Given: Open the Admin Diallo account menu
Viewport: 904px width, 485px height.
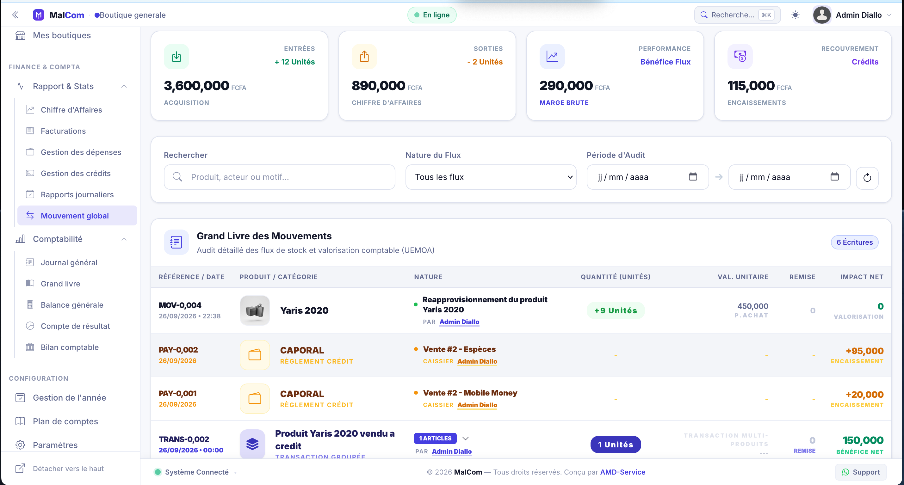Looking at the screenshot, I should [852, 15].
